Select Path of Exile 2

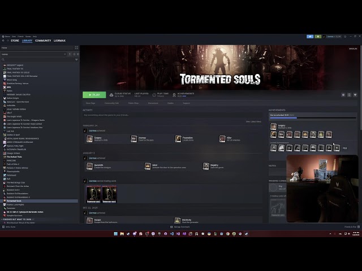(12, 164)
